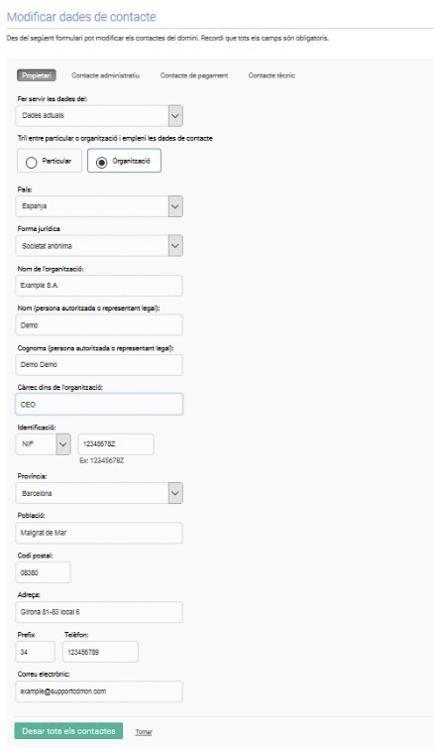
Task: Click Desar tots els contactes button
Action: pyautogui.click(x=68, y=731)
